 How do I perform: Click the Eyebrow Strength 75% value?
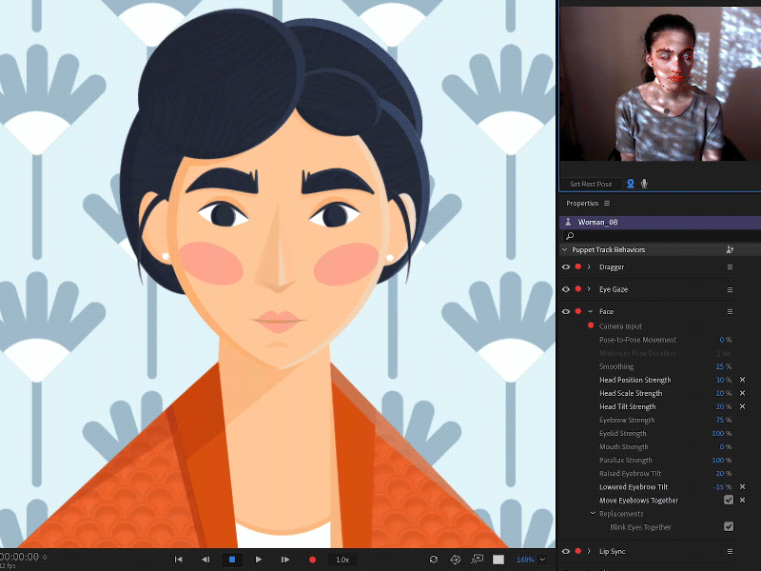tap(721, 420)
